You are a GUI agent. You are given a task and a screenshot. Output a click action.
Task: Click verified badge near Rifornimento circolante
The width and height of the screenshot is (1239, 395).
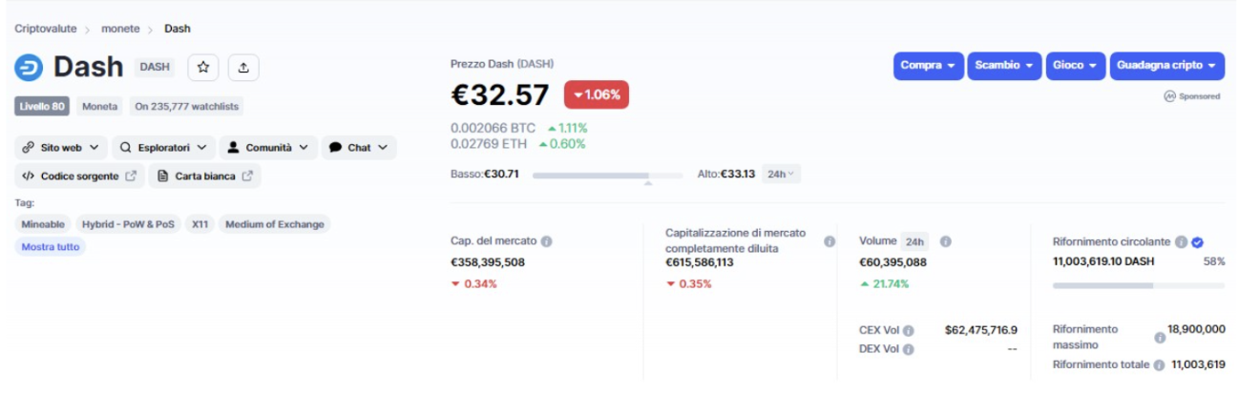coord(1198,242)
